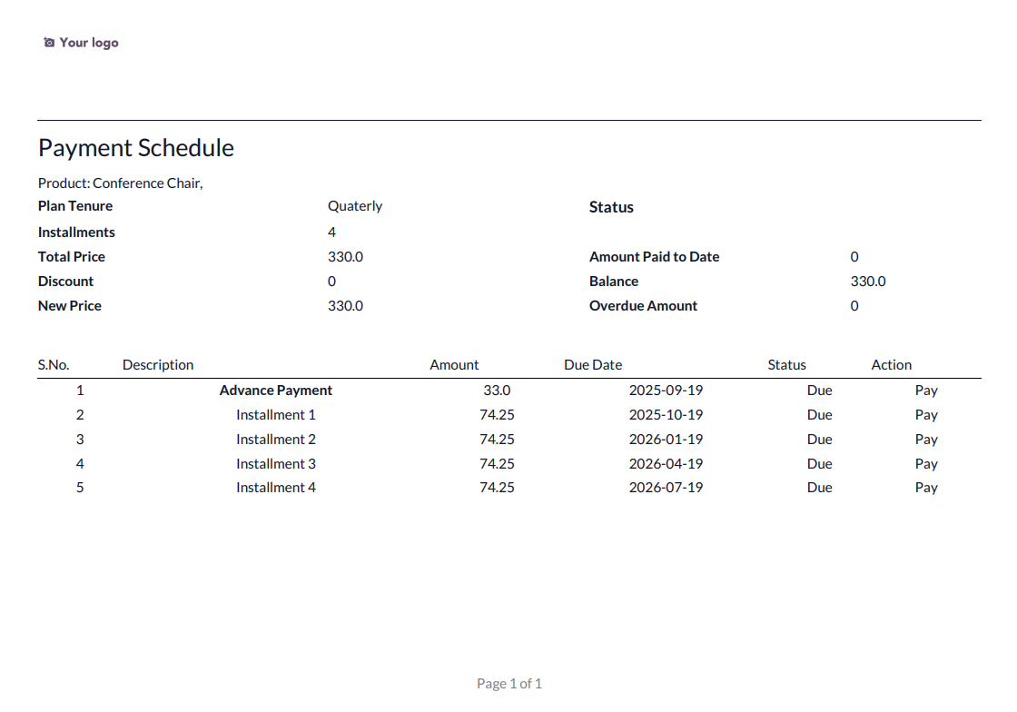Viewport: 1017px width, 712px height.
Task: Click Due status in Installment 2 row
Action: tap(820, 440)
